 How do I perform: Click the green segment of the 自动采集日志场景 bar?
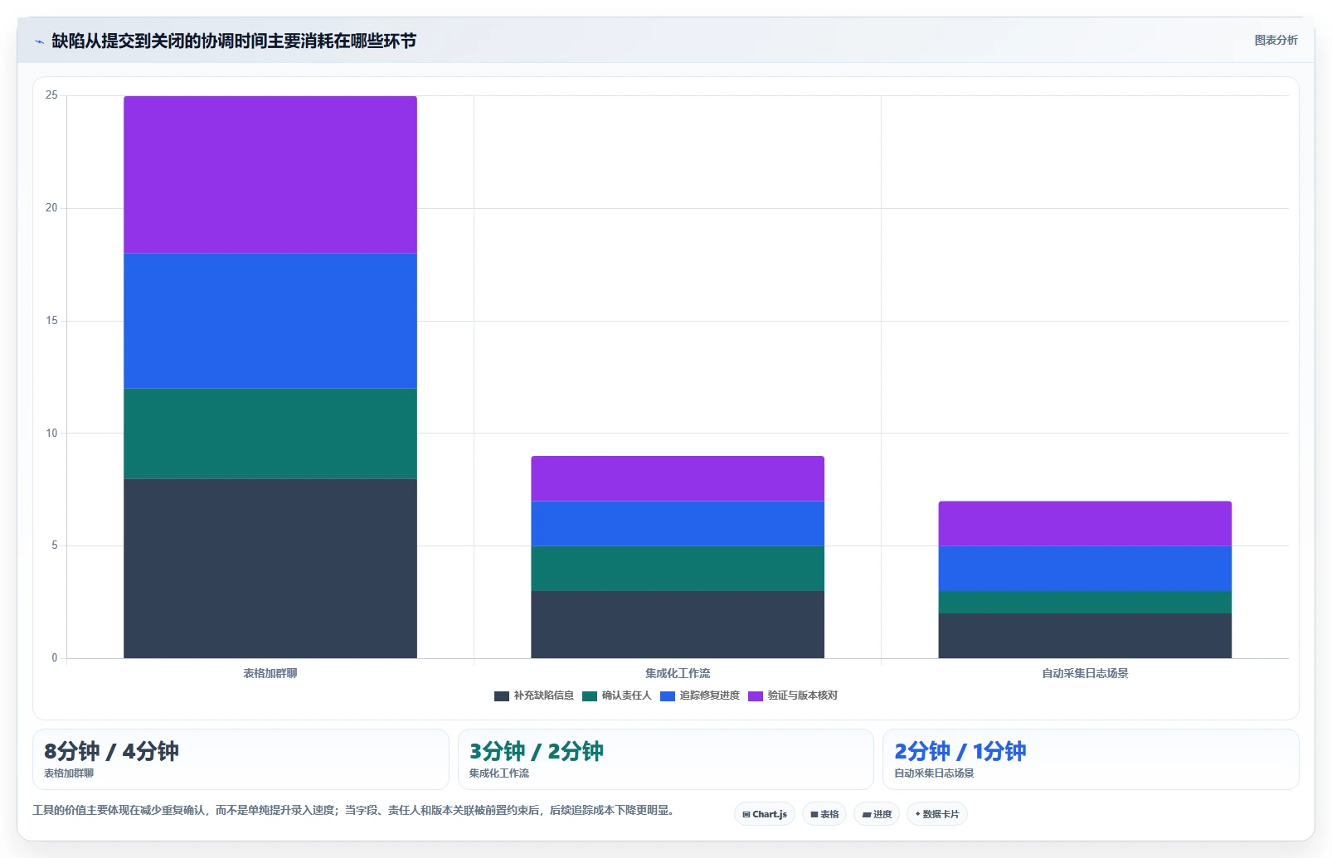pos(1085,602)
